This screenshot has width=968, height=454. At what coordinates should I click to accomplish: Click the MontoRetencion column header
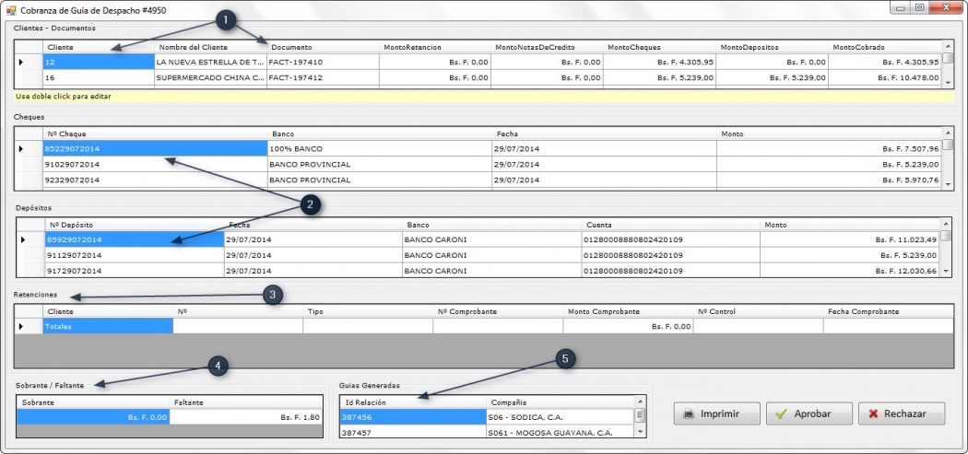(435, 48)
